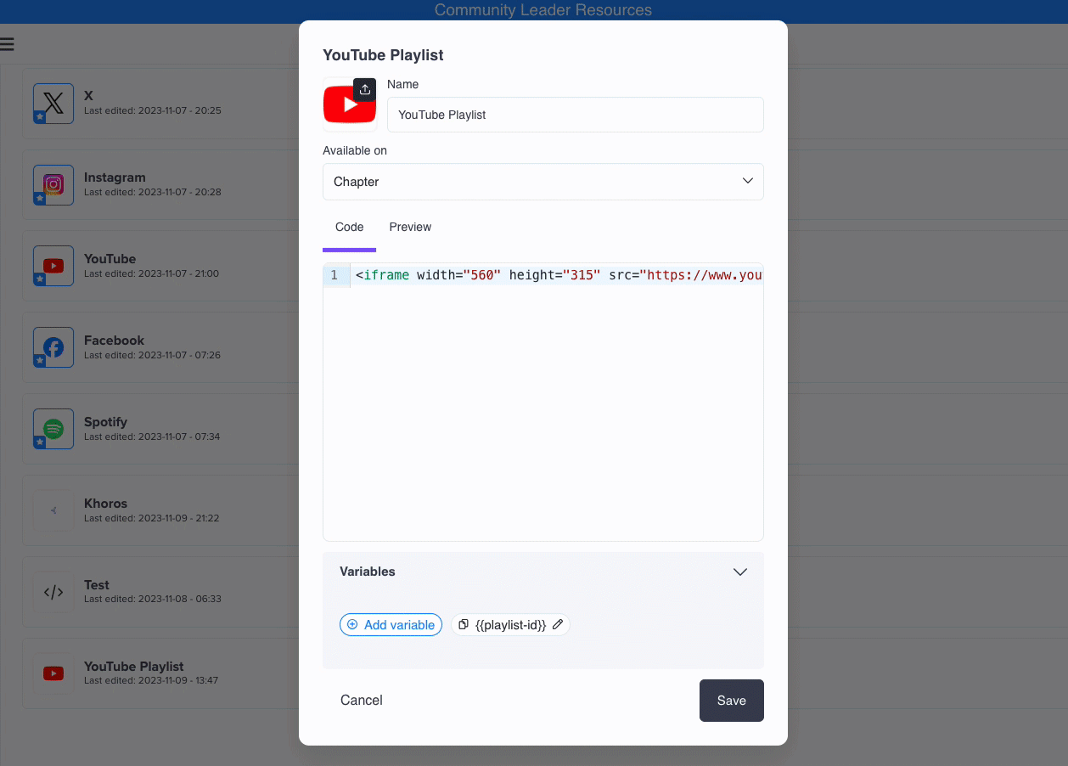Select the Khoros icon
Image resolution: width=1068 pixels, height=766 pixels.
pos(53,510)
